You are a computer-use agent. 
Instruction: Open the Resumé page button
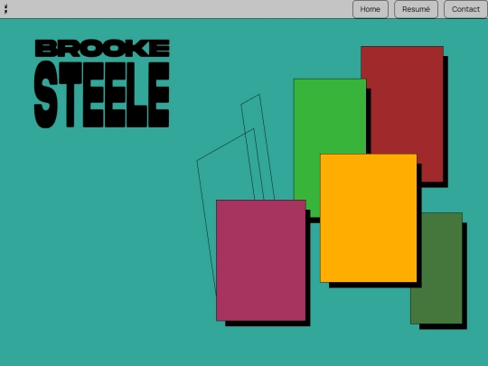[x=416, y=9]
